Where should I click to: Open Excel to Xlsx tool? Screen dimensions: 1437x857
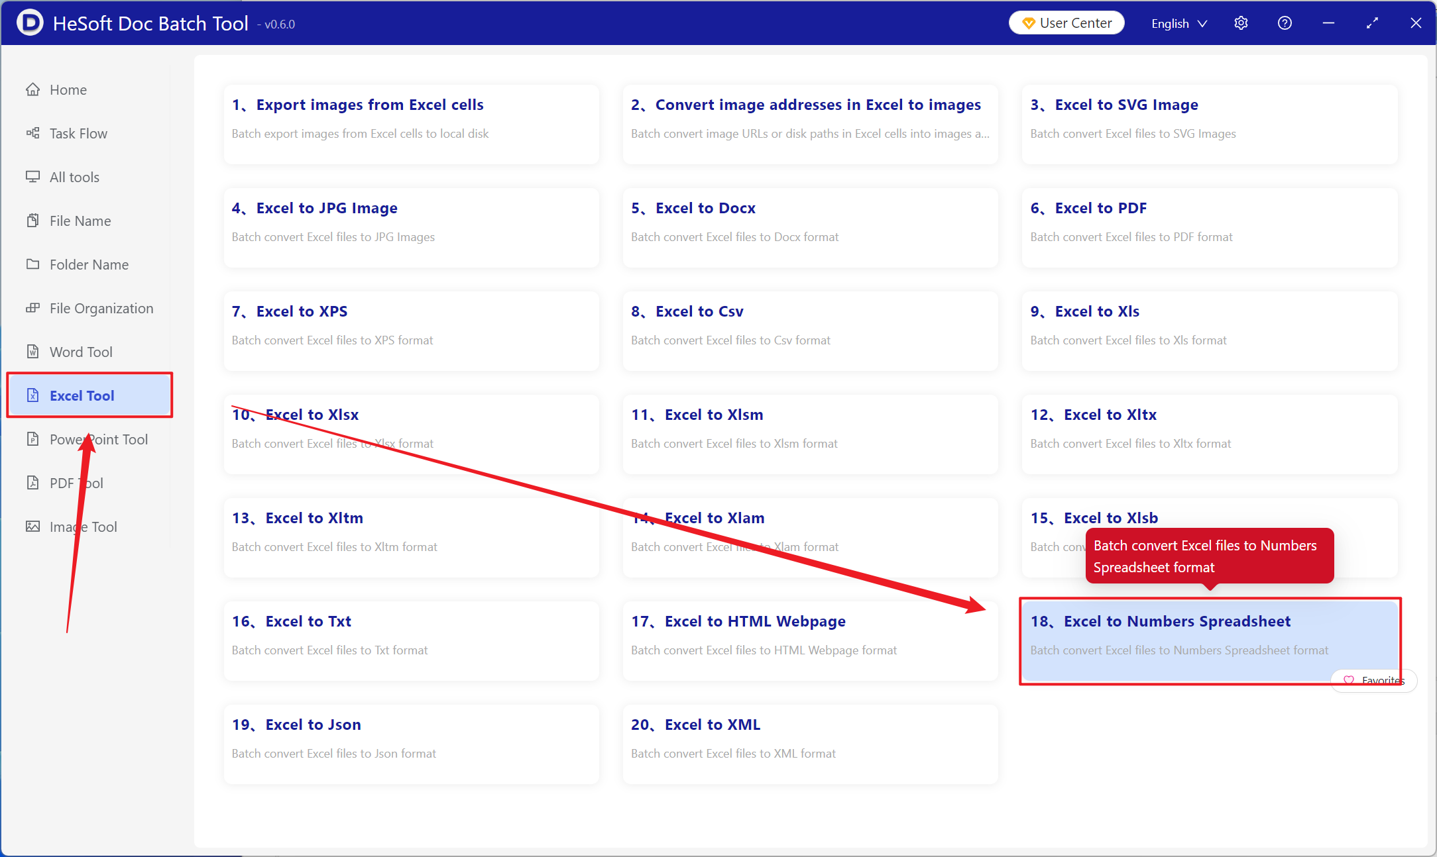click(x=411, y=434)
